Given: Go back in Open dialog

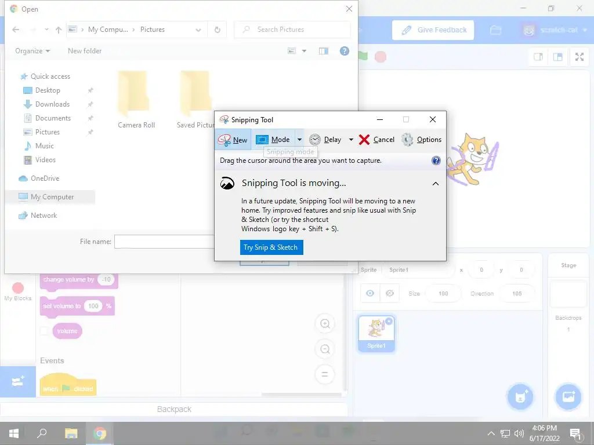Looking at the screenshot, I should (16, 30).
